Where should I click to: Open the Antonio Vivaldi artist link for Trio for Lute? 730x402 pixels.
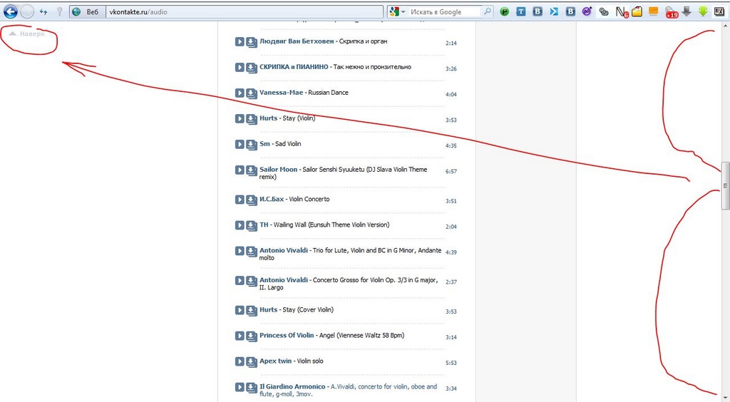[x=284, y=251]
